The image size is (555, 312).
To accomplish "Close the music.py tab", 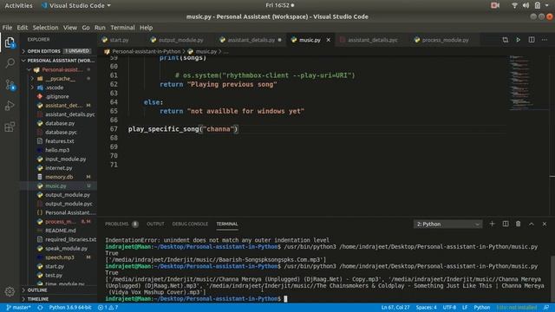I will tap(328, 40).
